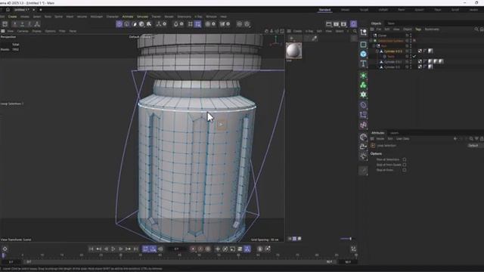
Task: Click the Home icon beside document tab
Action: [x=8, y=10]
